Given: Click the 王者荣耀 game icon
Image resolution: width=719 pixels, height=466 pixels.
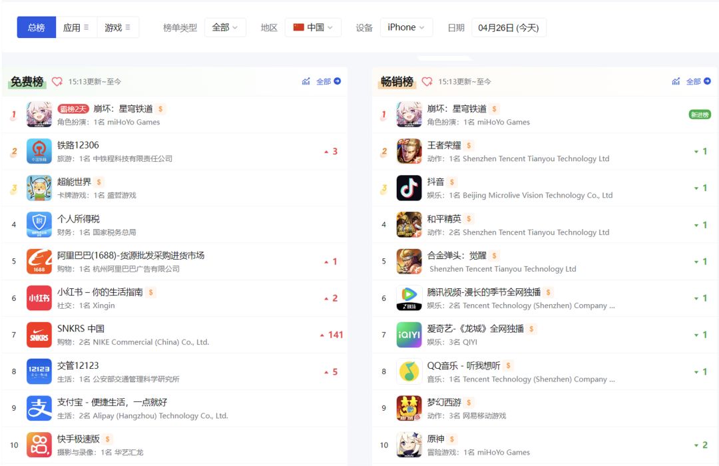Looking at the screenshot, I should pyautogui.click(x=409, y=151).
